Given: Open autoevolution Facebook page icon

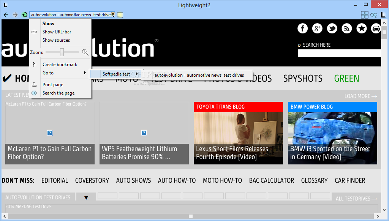Looking at the screenshot, I should (x=303, y=28).
